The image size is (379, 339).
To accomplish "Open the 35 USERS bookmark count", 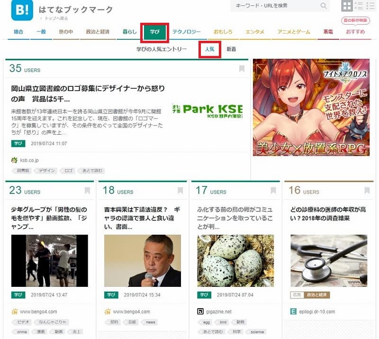I will click(25, 68).
